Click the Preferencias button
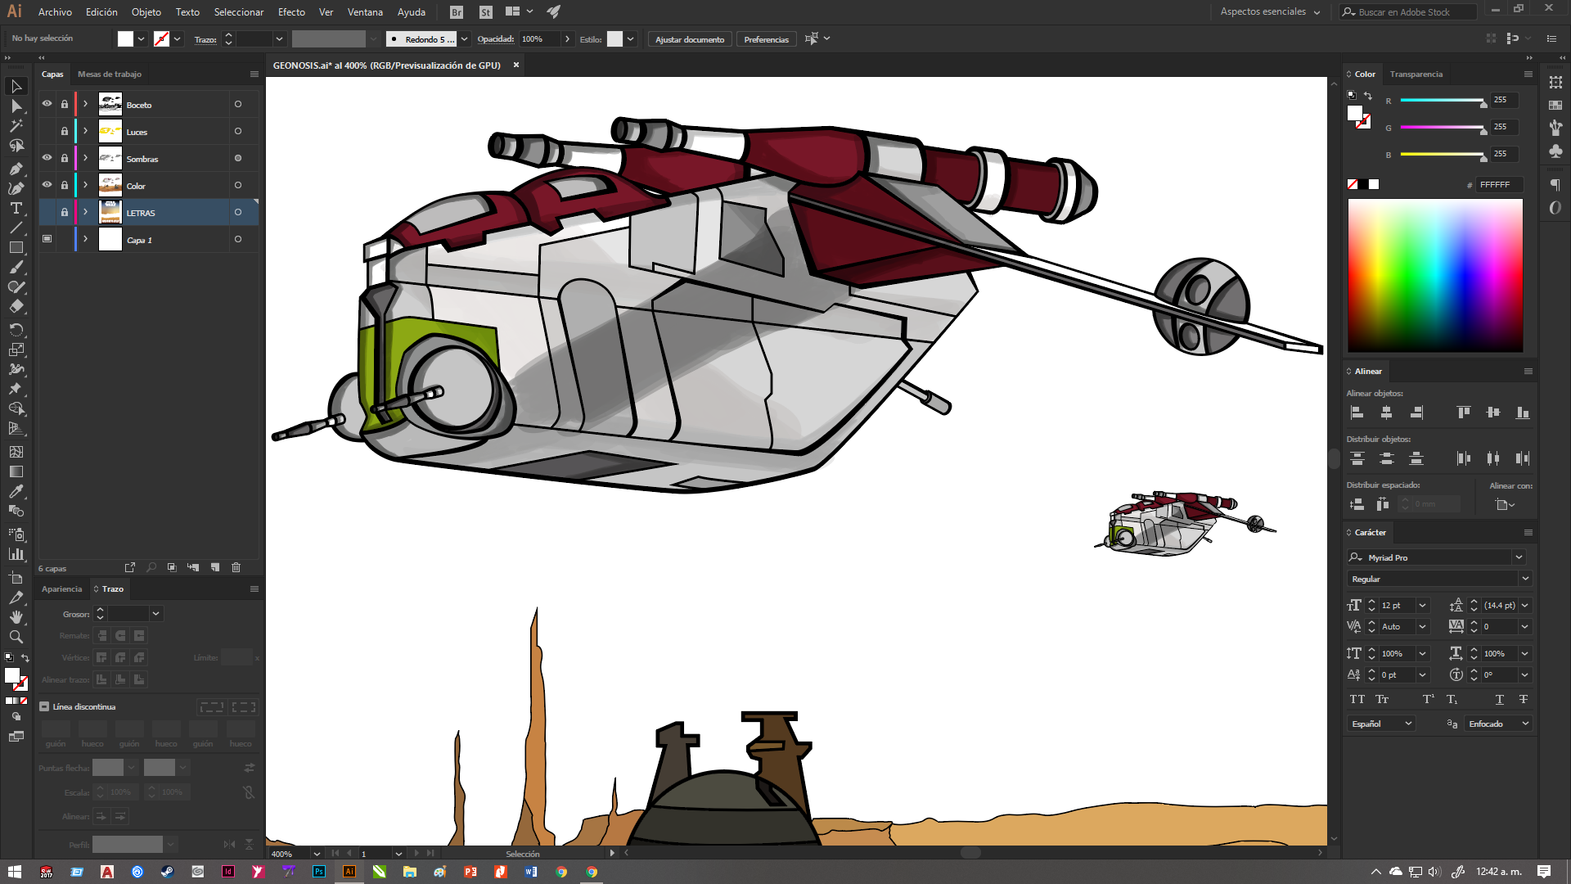Screen dimensions: 1571x884 [767, 39]
